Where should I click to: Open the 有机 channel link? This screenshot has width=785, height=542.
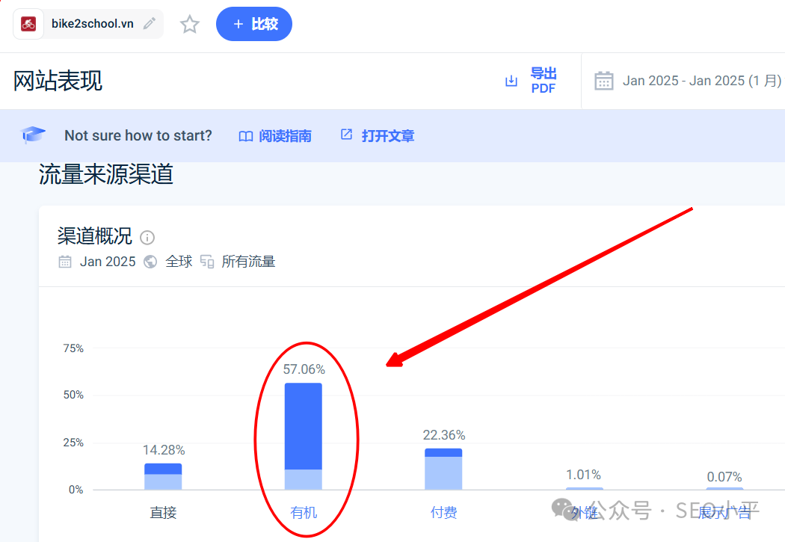click(304, 513)
